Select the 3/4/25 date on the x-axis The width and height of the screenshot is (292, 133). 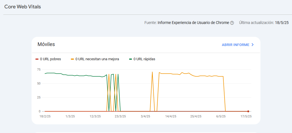coord(145,116)
